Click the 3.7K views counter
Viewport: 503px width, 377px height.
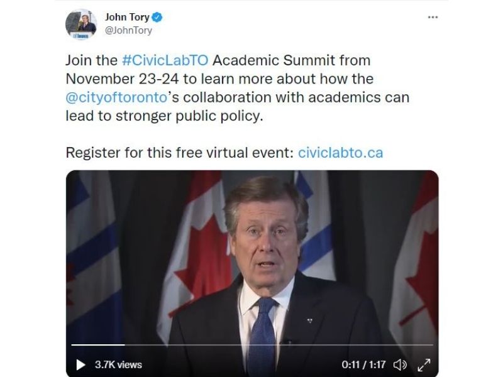tap(118, 365)
